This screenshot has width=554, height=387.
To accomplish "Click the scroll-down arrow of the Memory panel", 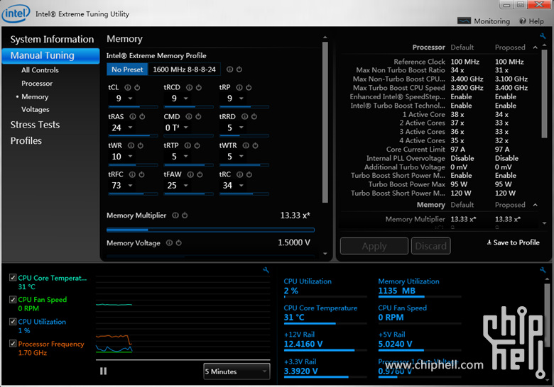I will pos(325,254).
